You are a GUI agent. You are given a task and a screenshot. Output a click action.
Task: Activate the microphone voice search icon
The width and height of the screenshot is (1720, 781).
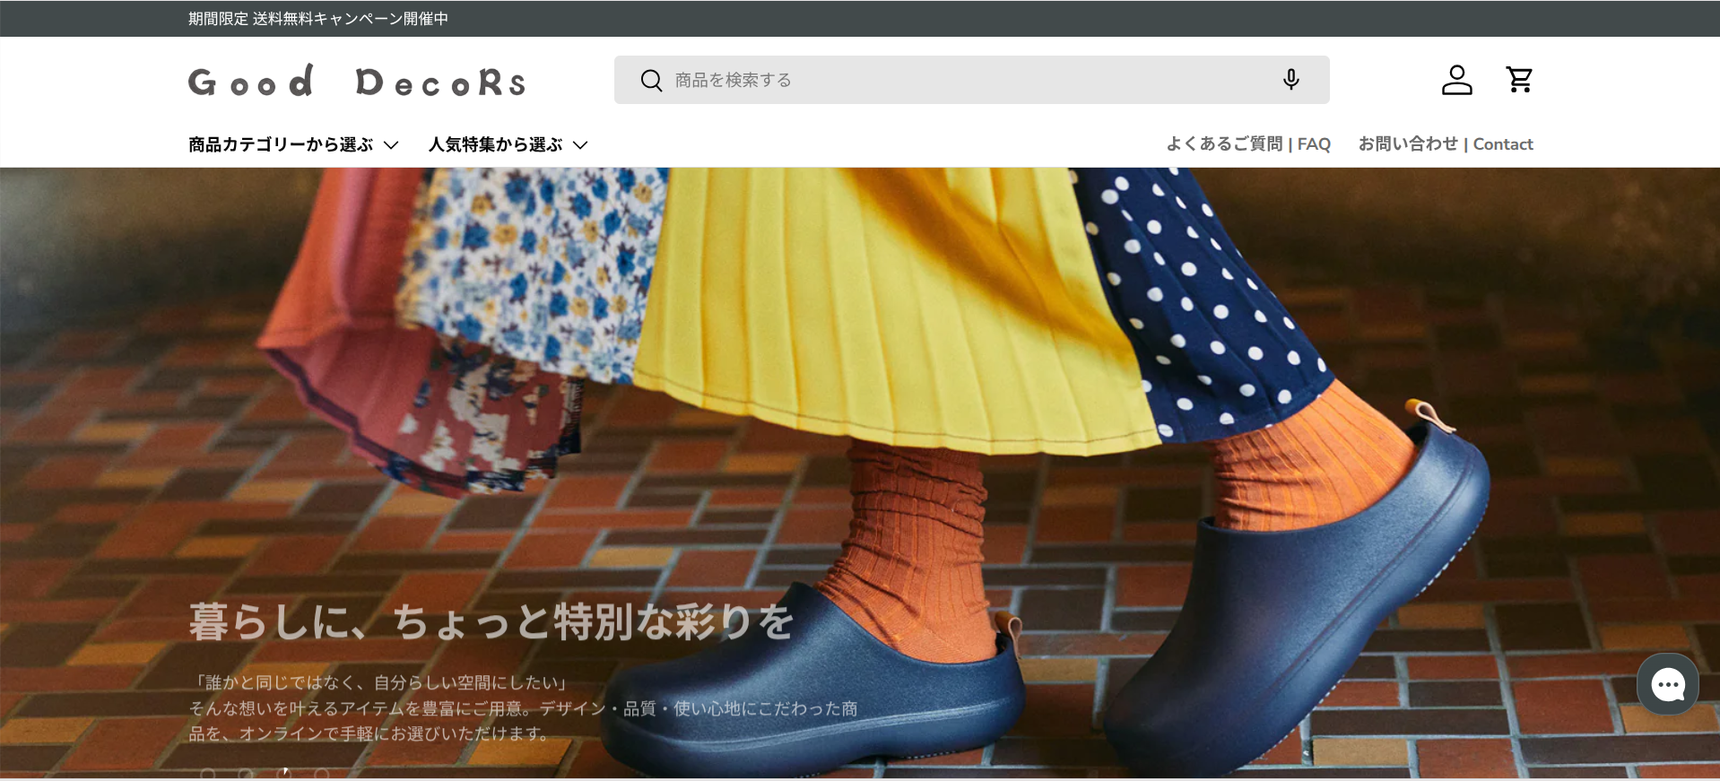tap(1290, 80)
